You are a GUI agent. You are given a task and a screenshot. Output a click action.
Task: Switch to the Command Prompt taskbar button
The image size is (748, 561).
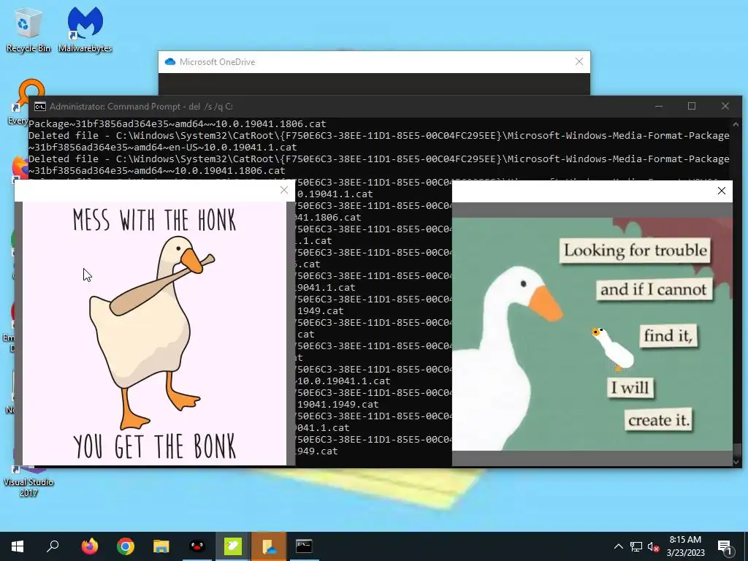pyautogui.click(x=304, y=546)
